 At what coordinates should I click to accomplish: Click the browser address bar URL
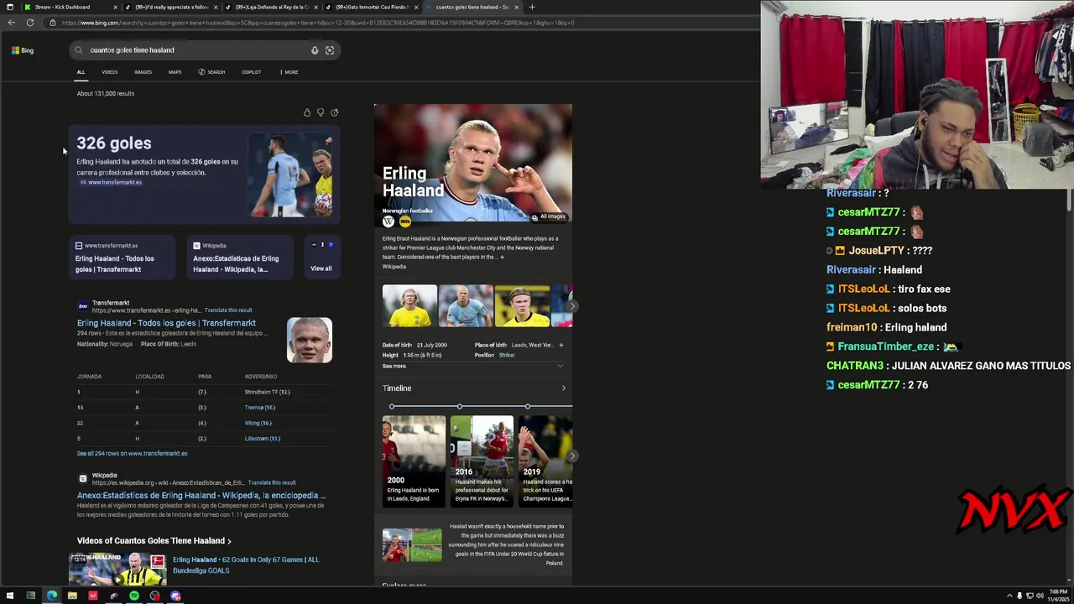tap(319, 23)
